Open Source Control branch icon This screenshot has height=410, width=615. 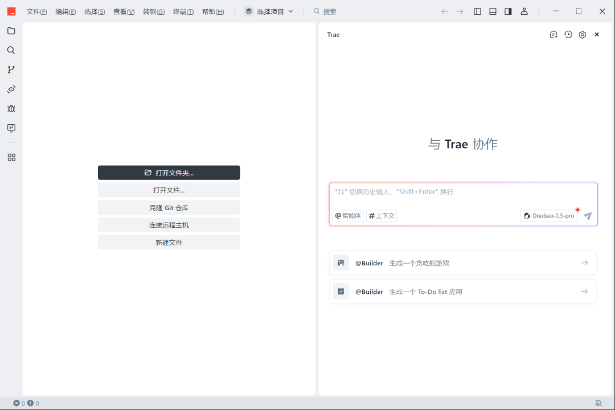[x=11, y=69]
